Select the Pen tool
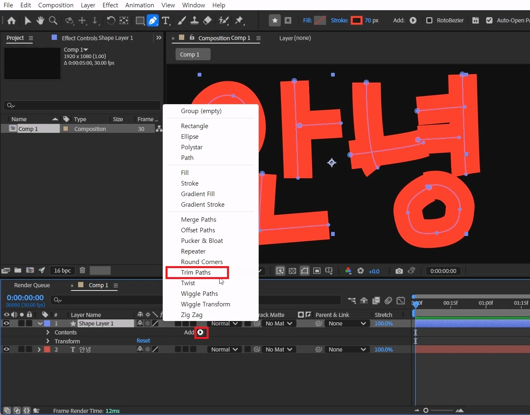This screenshot has height=415, width=530. [x=153, y=20]
